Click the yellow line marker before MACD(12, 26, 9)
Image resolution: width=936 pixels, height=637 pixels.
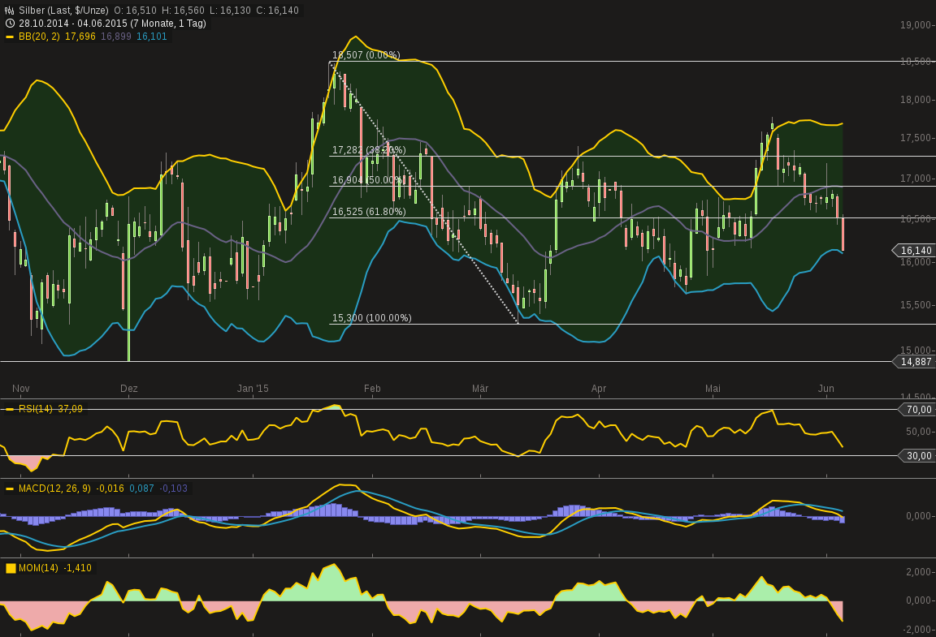[x=10, y=489]
